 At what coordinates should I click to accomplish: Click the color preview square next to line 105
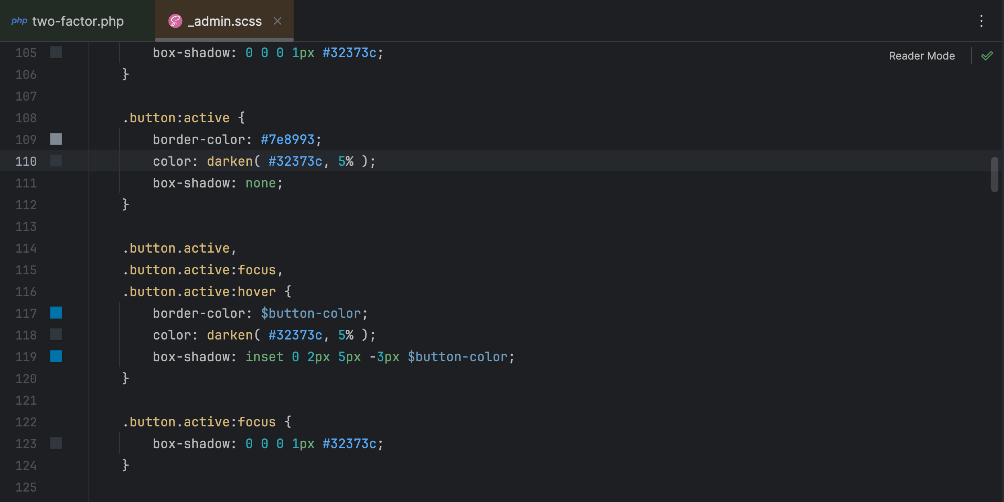coord(56,52)
